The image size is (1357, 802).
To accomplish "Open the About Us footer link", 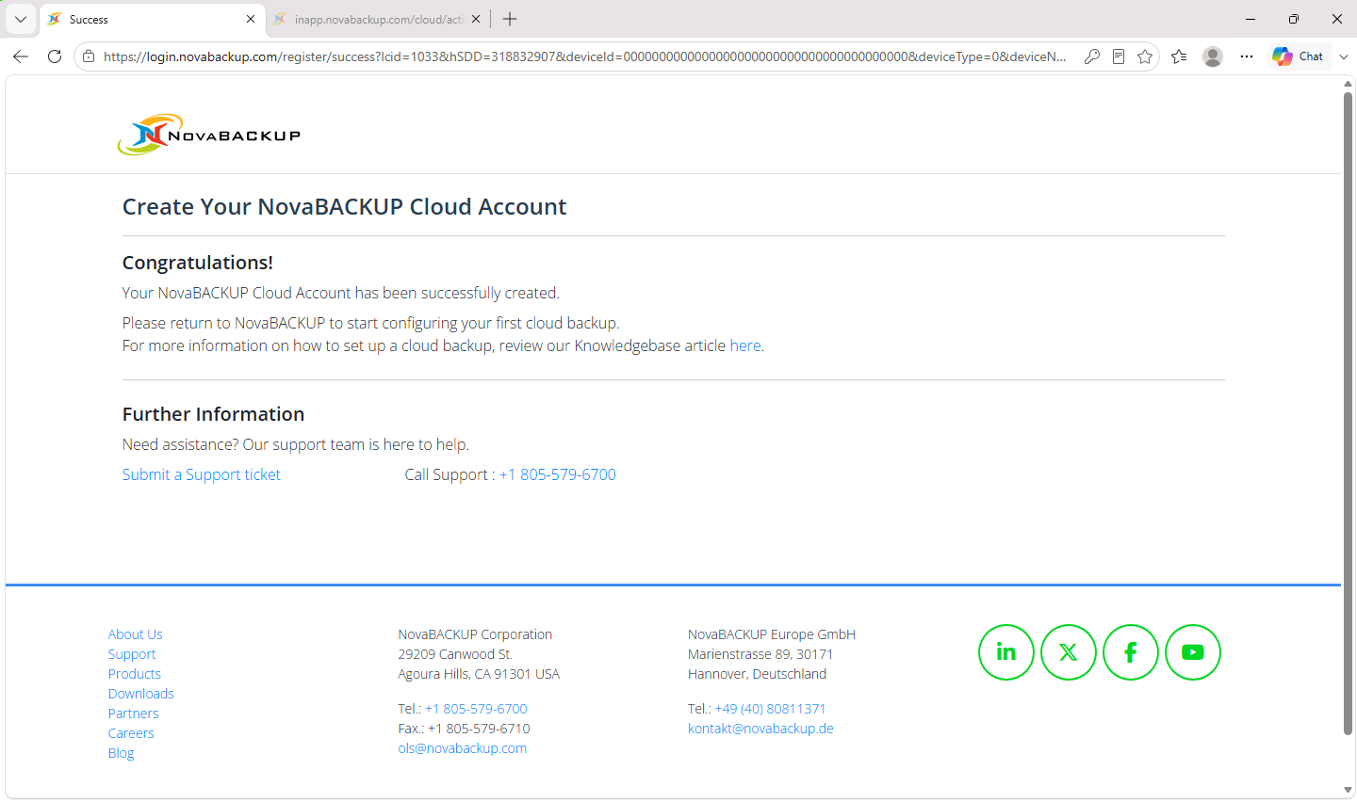I will pos(135,634).
